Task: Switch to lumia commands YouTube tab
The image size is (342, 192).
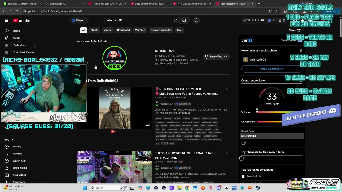Action: click(150, 4)
